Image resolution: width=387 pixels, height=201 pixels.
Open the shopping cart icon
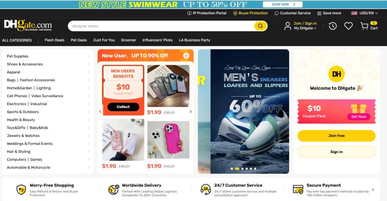(x=364, y=26)
